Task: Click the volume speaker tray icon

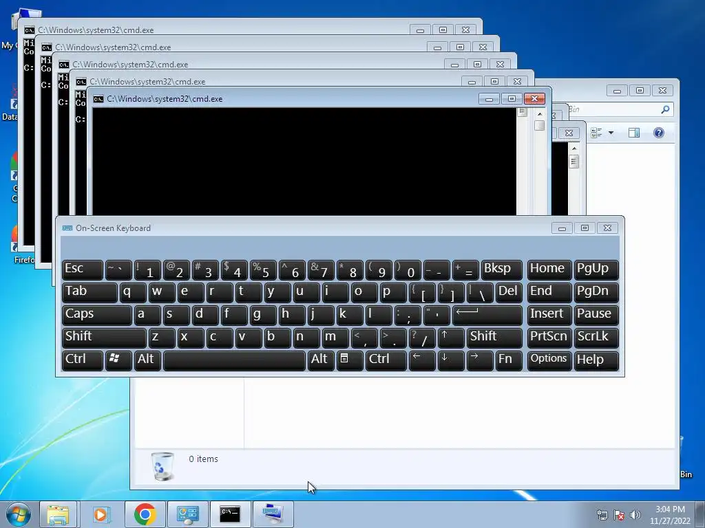Action: pos(635,515)
